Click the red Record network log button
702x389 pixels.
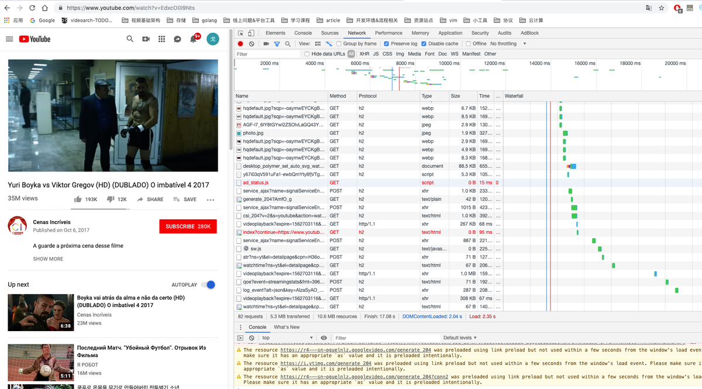tap(240, 44)
